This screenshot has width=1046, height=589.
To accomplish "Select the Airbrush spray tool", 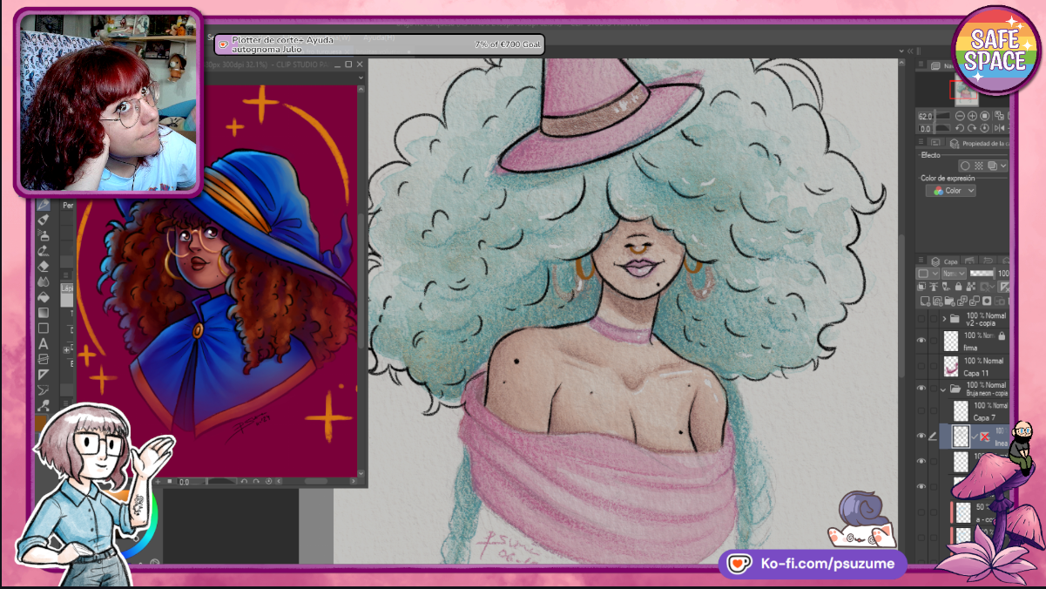I will tap(44, 234).
